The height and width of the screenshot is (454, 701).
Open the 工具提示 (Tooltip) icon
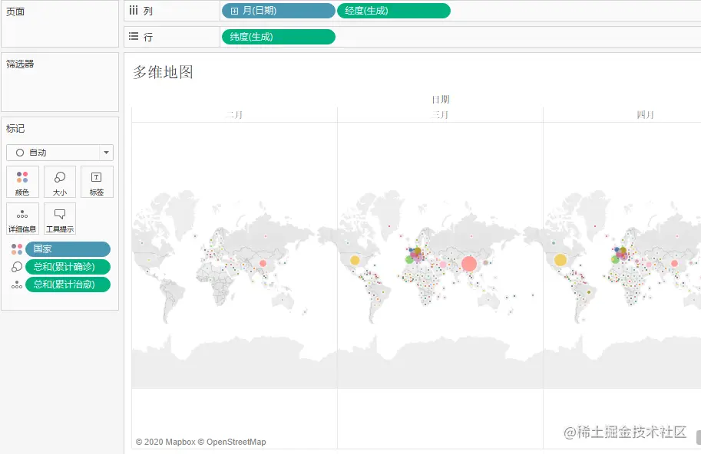pos(59,218)
